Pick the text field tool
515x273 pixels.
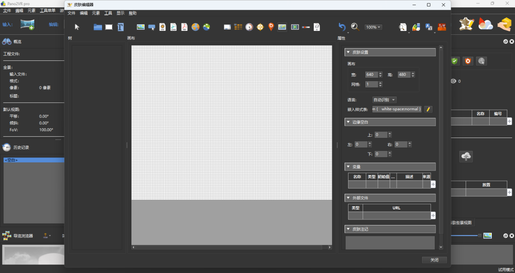pos(121,27)
